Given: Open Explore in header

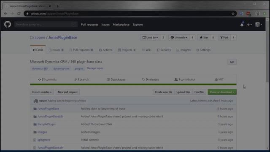Looking at the screenshot, I should [138, 24].
